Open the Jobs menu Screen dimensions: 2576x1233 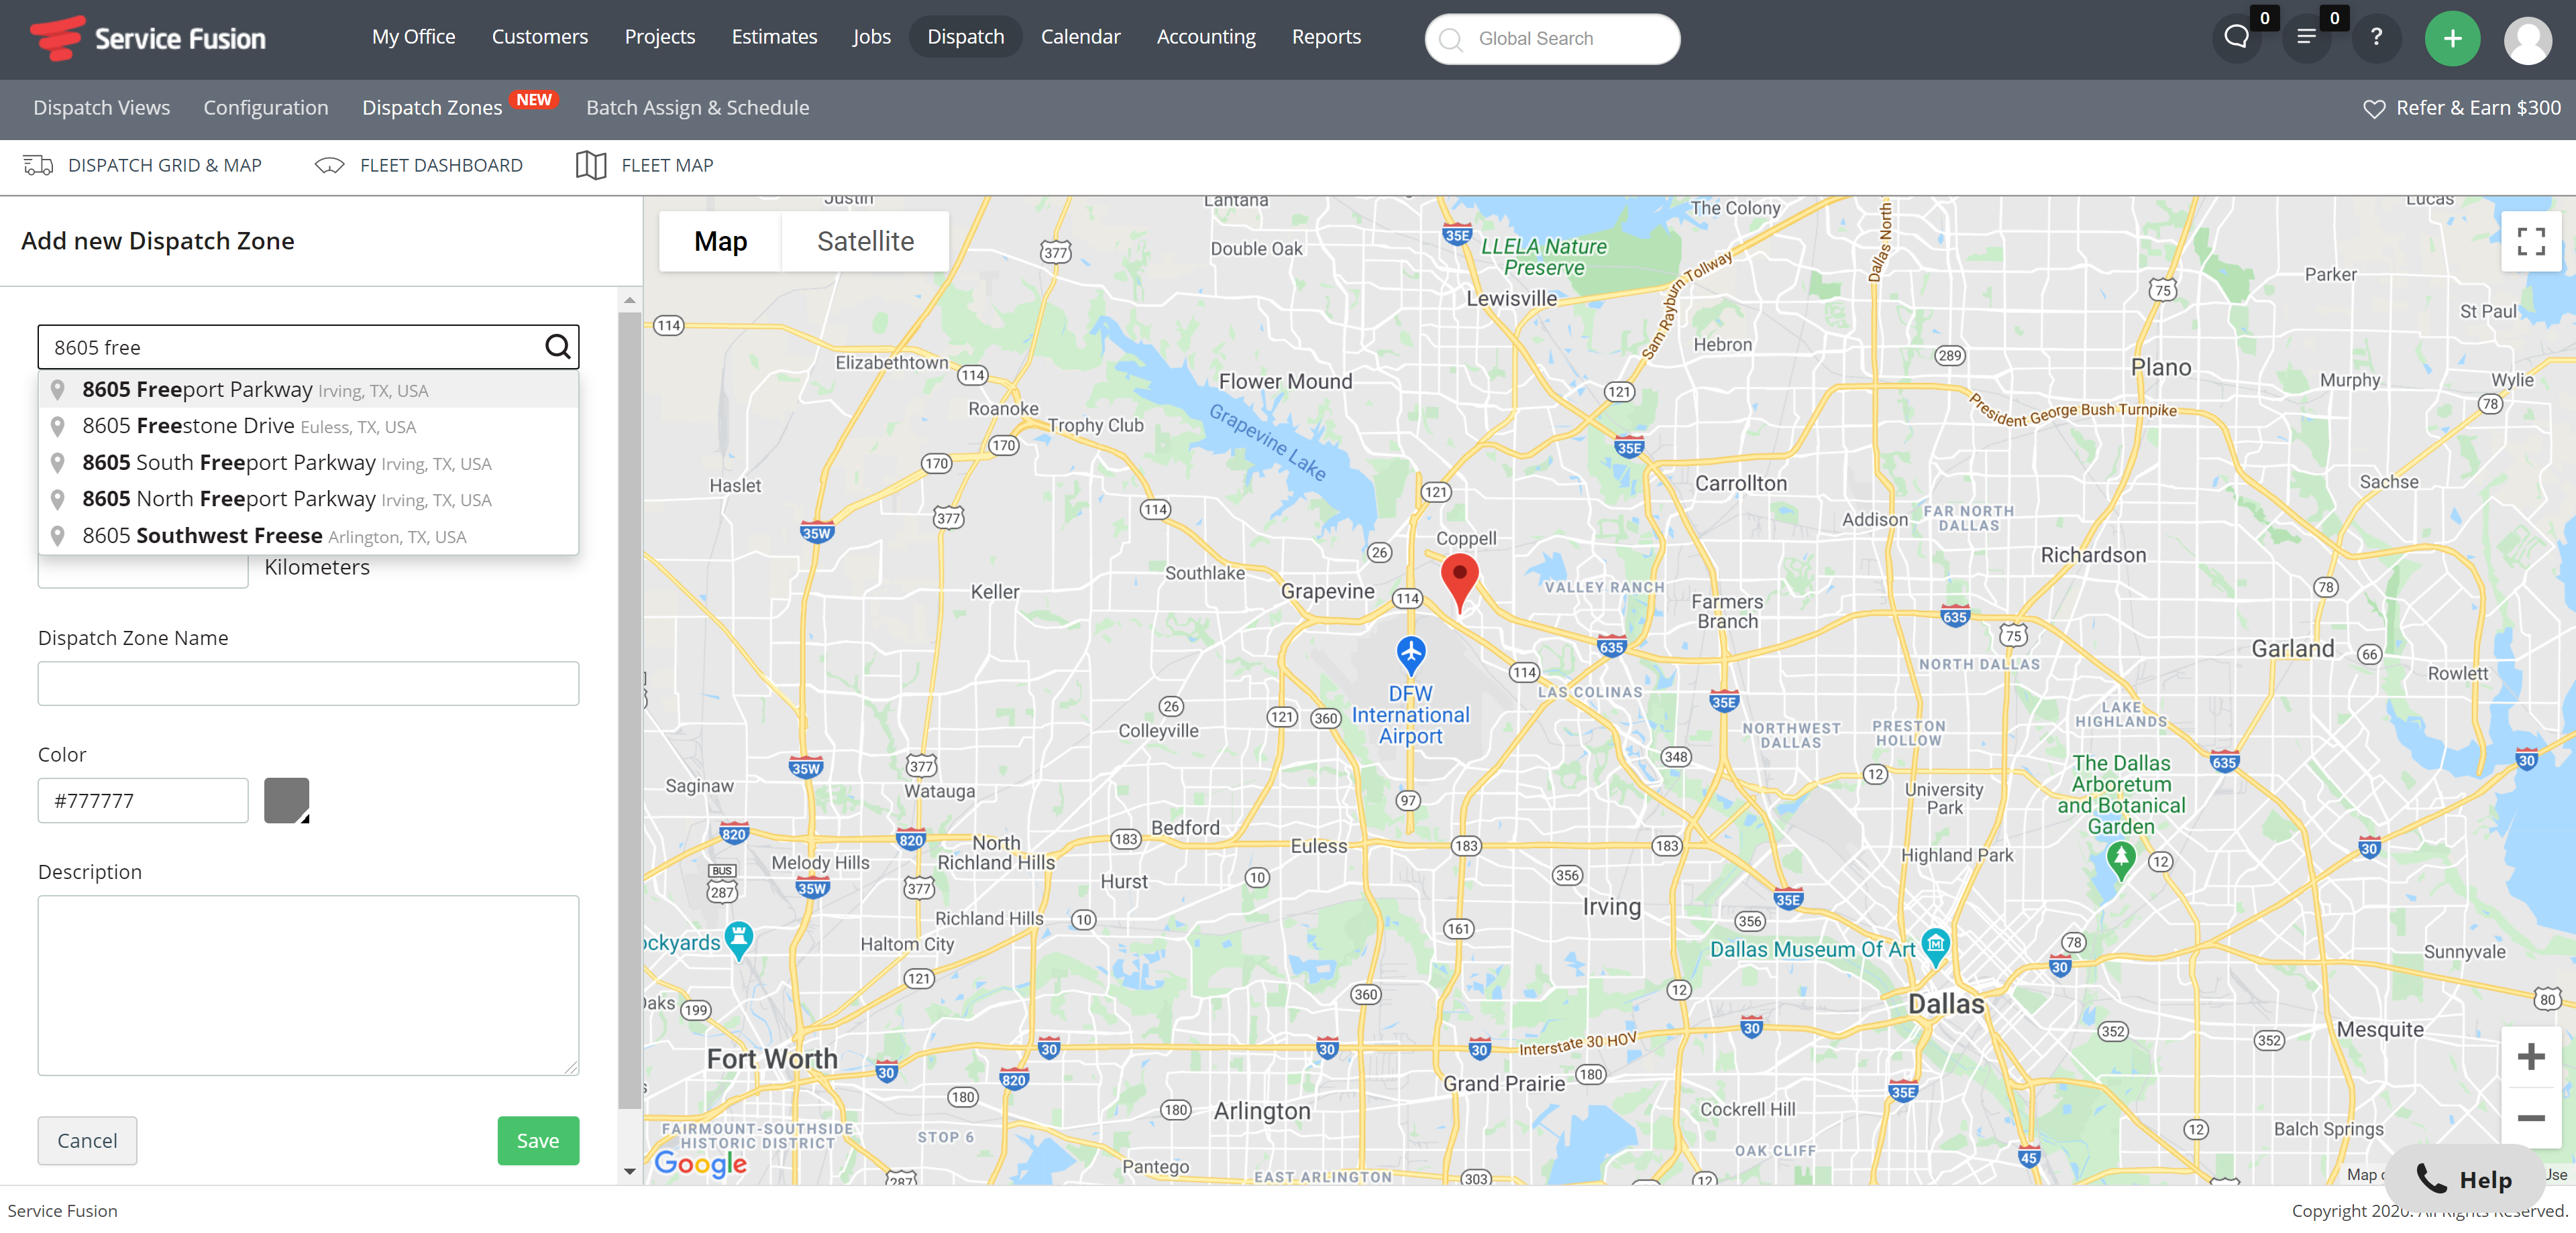tap(871, 37)
